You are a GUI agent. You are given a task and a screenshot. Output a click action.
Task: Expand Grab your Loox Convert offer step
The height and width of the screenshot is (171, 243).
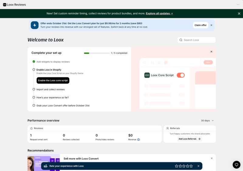[x=63, y=106]
